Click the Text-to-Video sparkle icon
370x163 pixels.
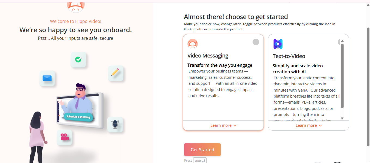coord(278,44)
